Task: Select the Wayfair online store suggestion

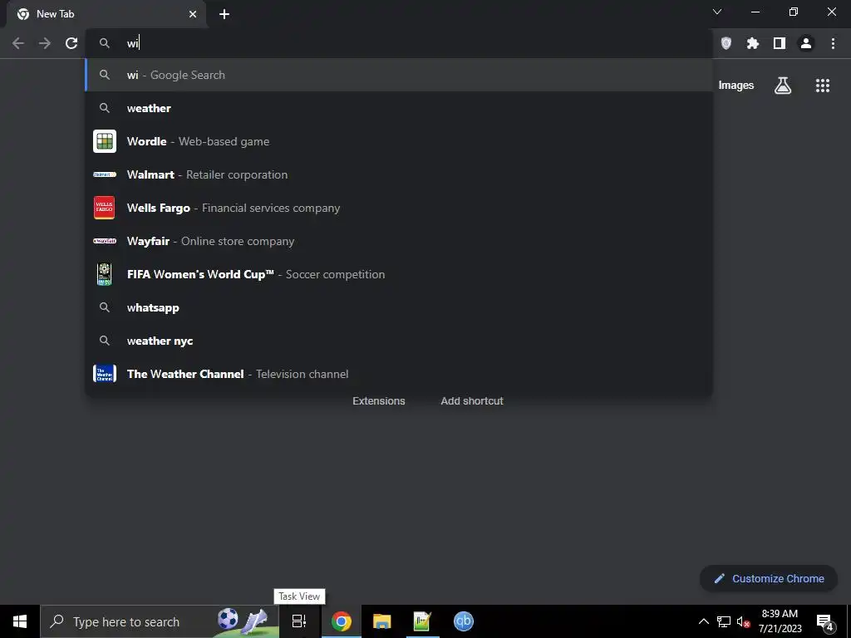Action: tap(399, 241)
